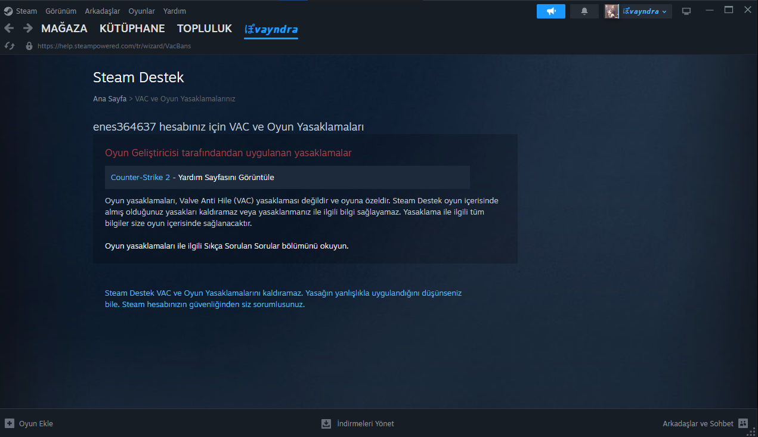Click the Steam logo icon in menu bar
The height and width of the screenshot is (437, 758).
(8, 11)
